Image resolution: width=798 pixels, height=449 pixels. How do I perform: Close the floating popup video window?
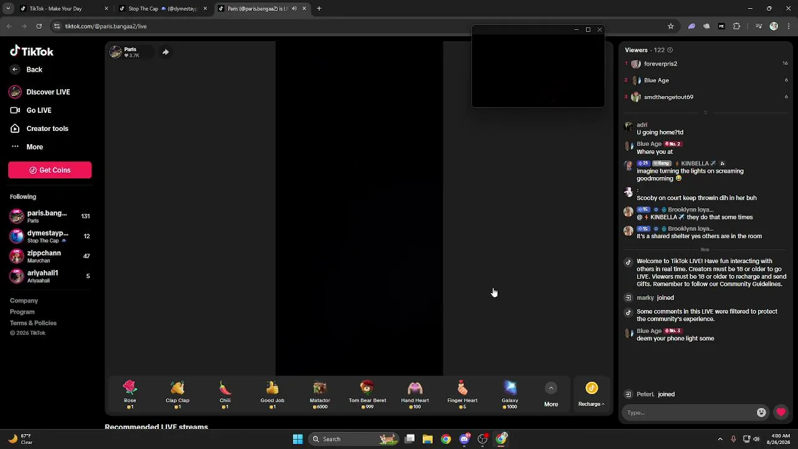[x=600, y=30]
